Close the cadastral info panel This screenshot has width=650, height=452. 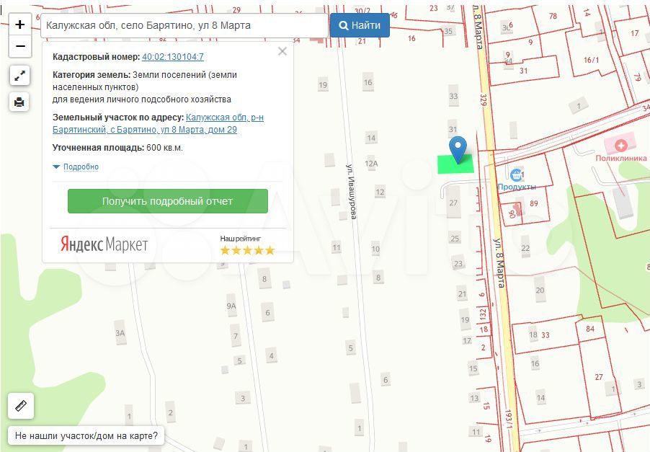[x=282, y=51]
